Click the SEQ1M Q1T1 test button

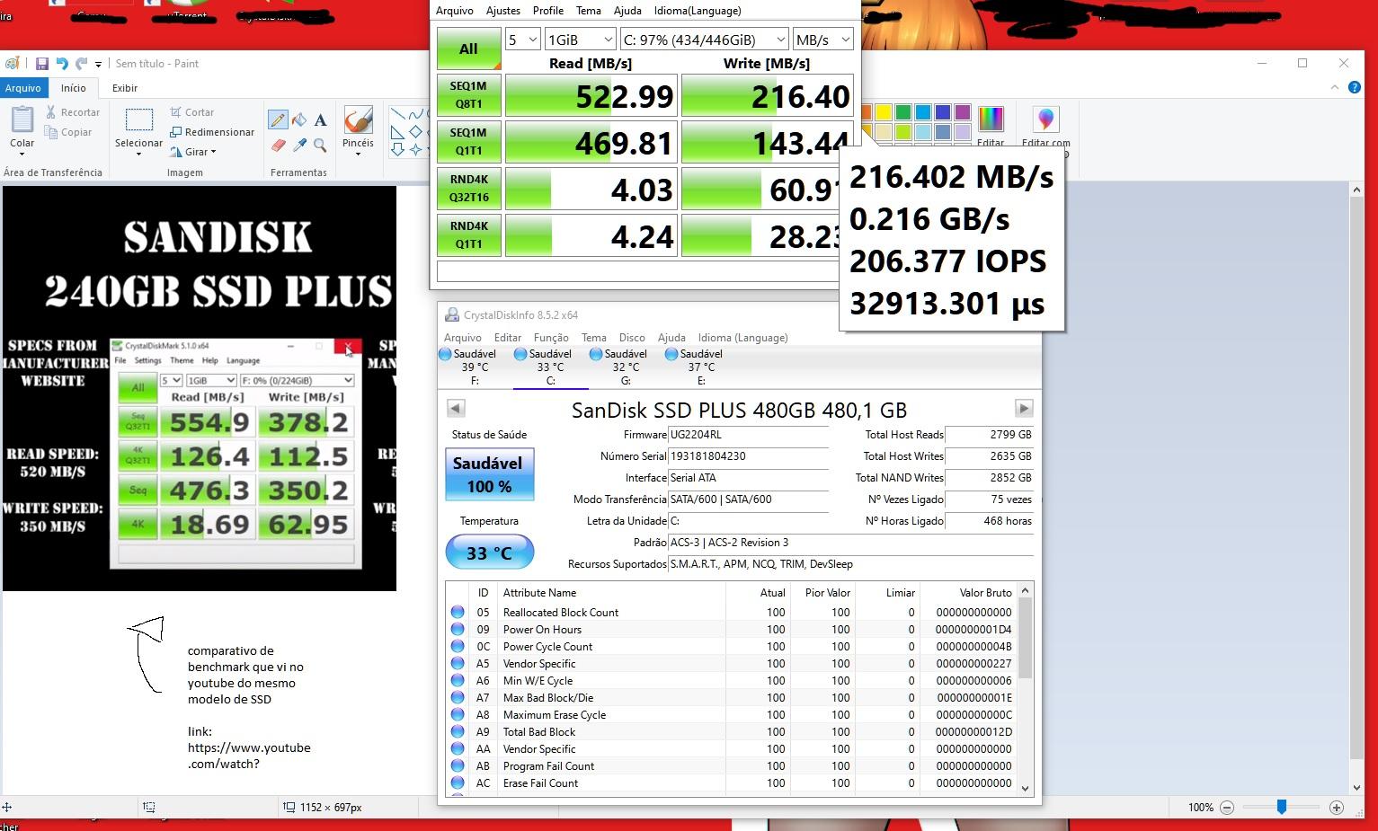pyautogui.click(x=468, y=142)
